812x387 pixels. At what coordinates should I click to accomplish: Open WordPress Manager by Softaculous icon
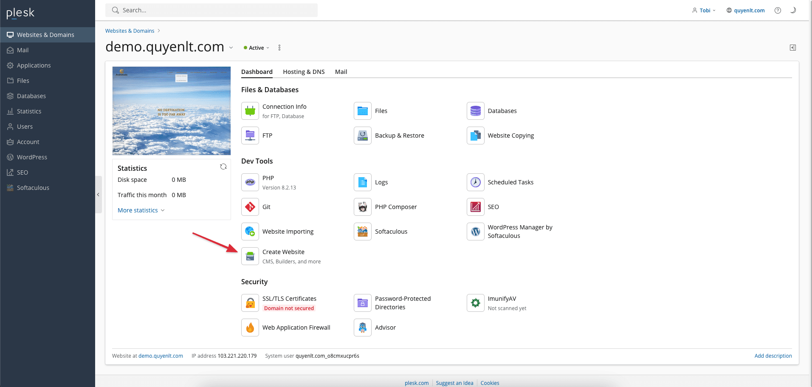coord(475,232)
